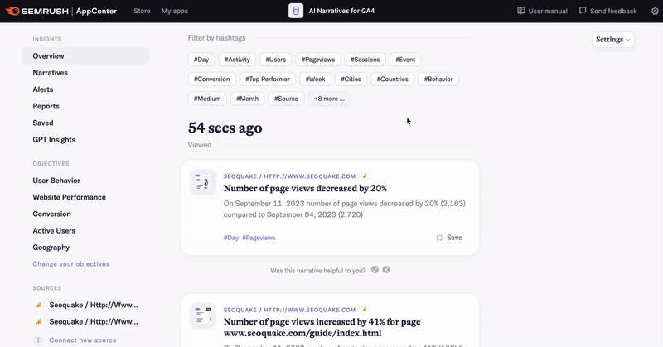Click the AI Narratives for GA4 title
The width and height of the screenshot is (663, 347).
click(341, 11)
